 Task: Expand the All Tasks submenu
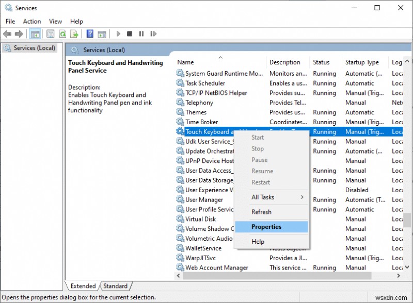[264, 197]
